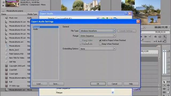Select Field Options.PSD item

[x=16, y=54]
